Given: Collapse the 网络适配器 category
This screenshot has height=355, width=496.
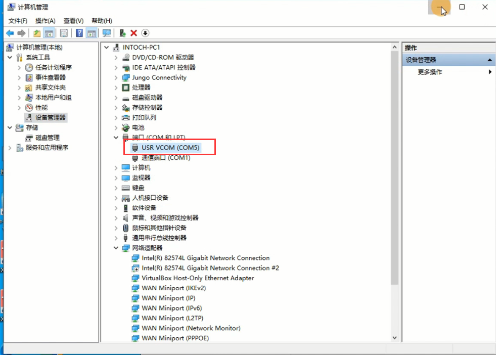Looking at the screenshot, I should tap(116, 248).
